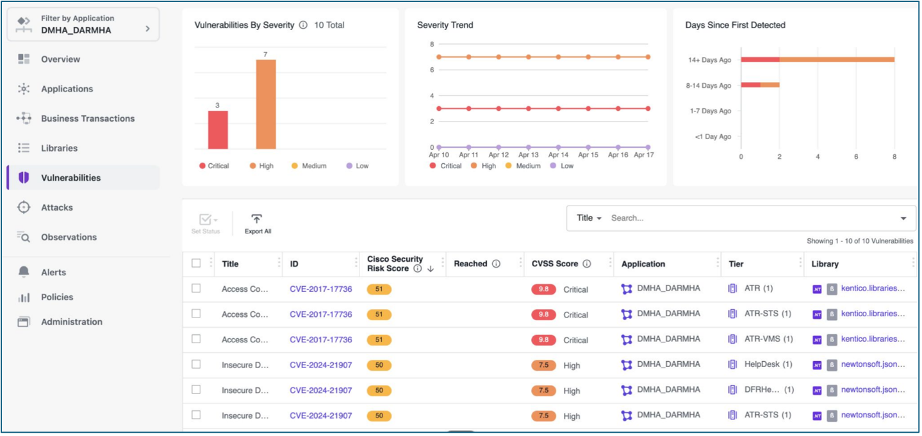The image size is (922, 436).
Task: Select the checkbox for HelpDesk tier row
Action: [x=196, y=364]
